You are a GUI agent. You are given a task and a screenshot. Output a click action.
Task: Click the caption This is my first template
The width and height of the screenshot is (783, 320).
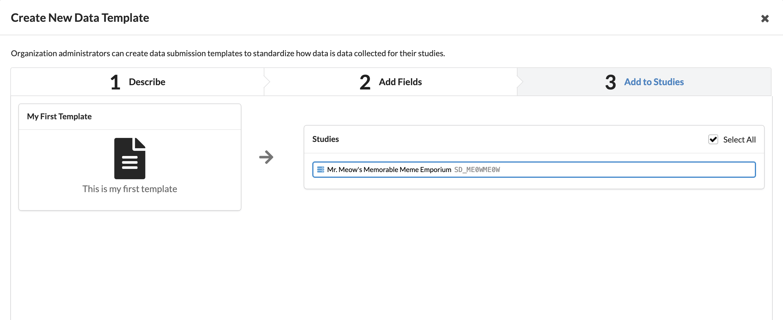[x=130, y=189]
